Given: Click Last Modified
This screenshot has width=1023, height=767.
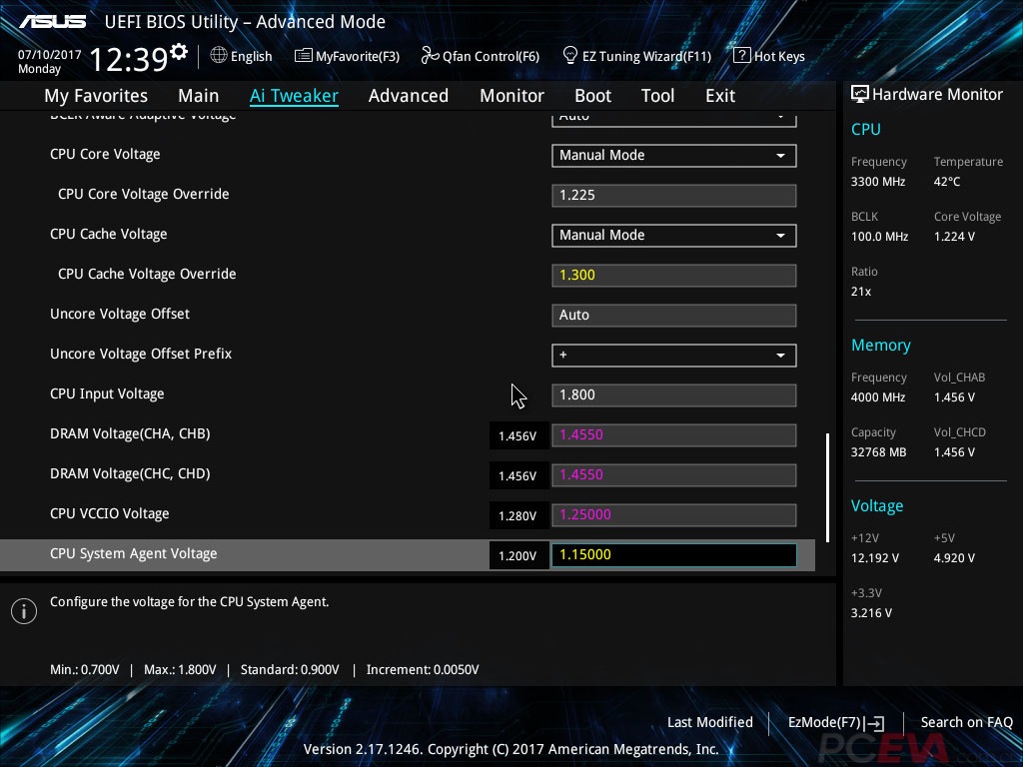Looking at the screenshot, I should click(710, 723).
